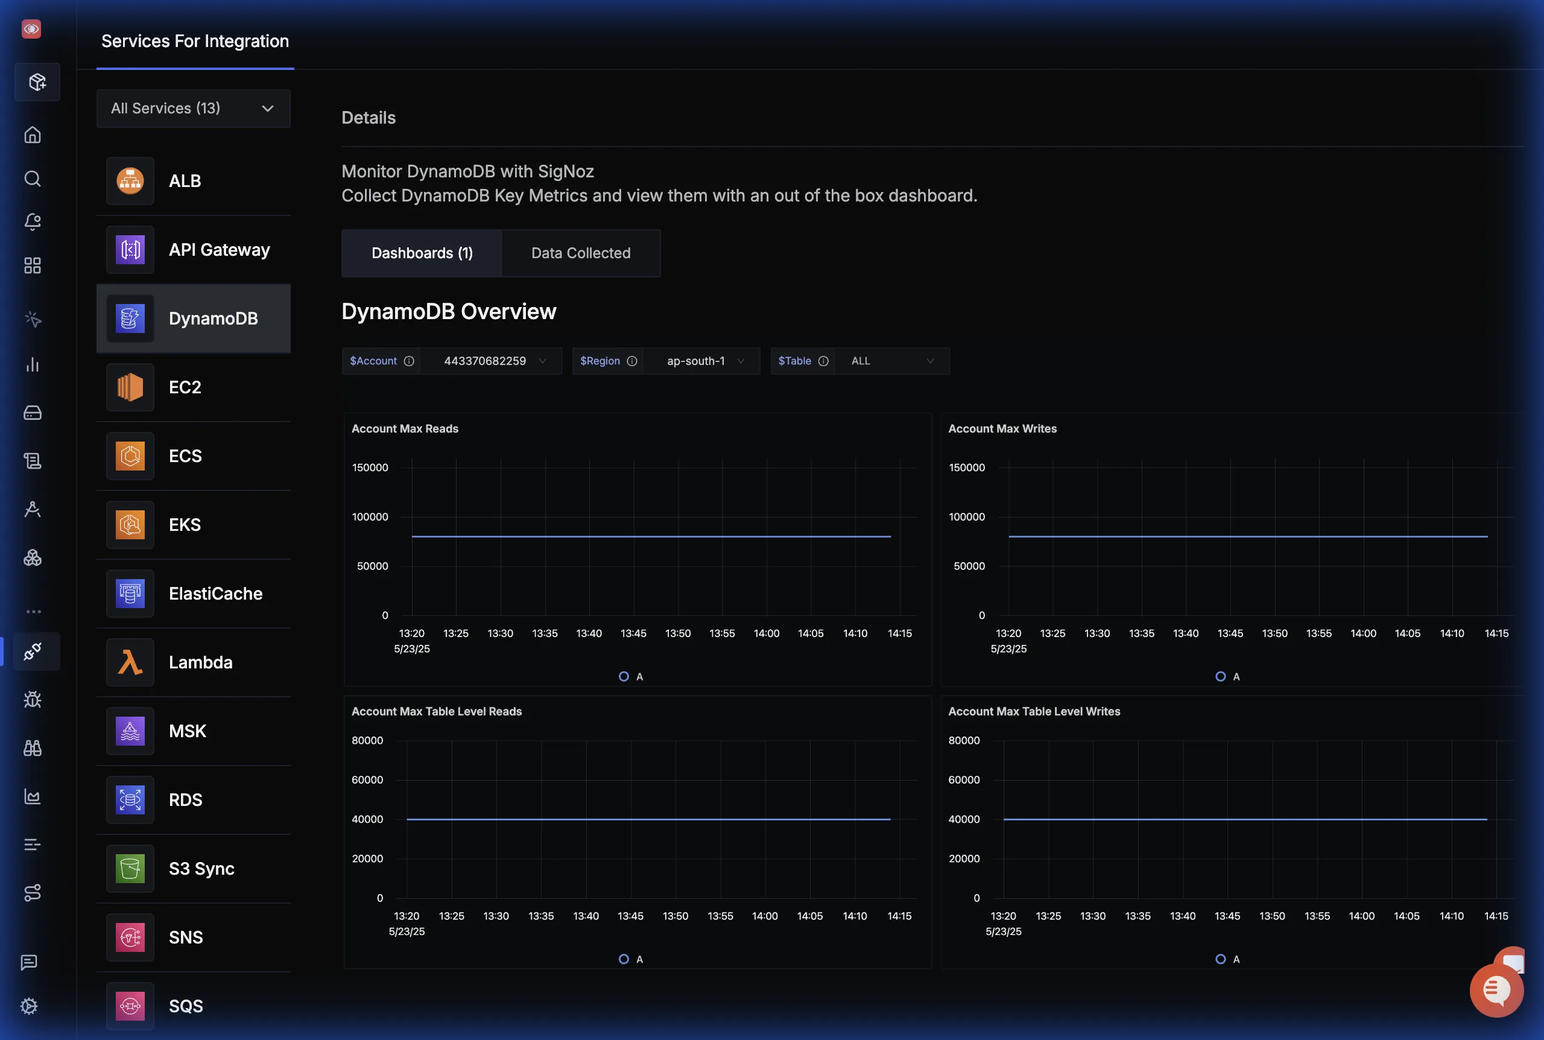
Task: Click the info icon beside $Account
Action: click(x=409, y=361)
